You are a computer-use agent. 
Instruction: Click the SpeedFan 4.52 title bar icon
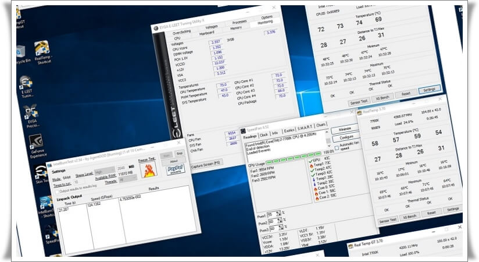coord(243,131)
